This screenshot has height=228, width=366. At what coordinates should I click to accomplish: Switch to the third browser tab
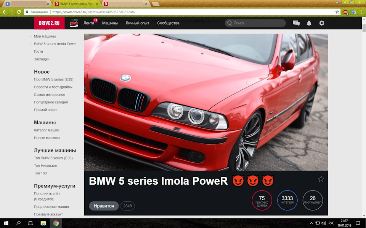(x=125, y=4)
